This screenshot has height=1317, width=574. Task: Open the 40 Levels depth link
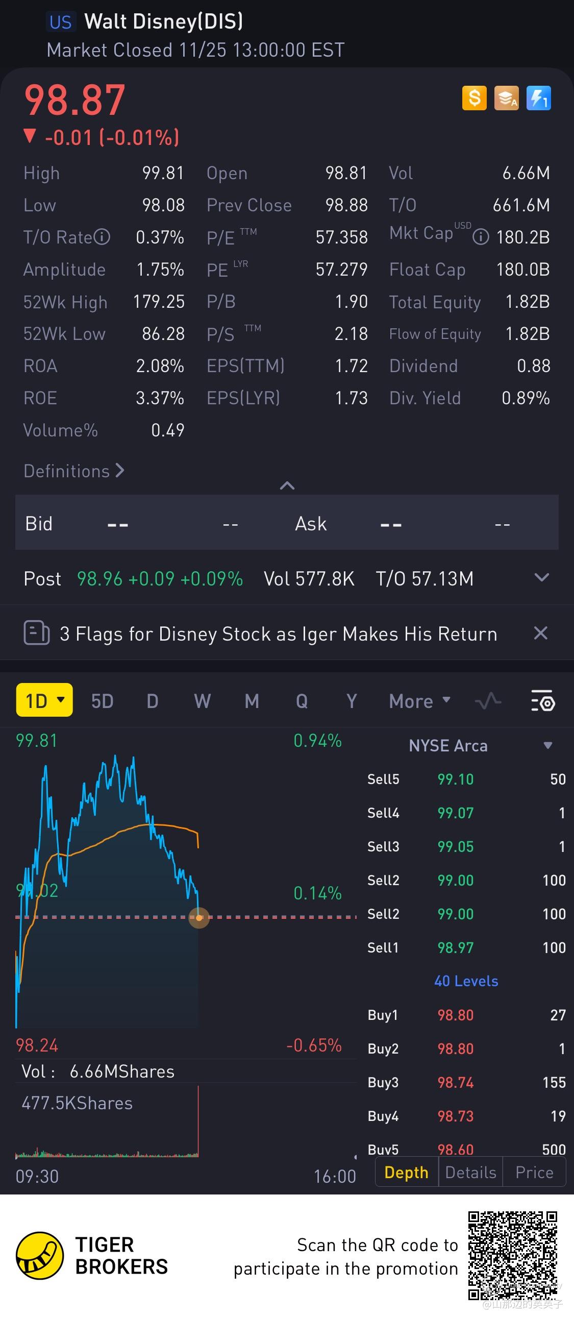(466, 981)
